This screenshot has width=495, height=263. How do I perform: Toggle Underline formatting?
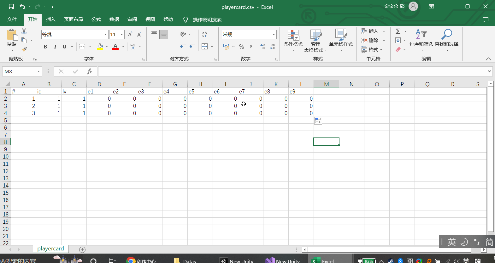point(64,47)
